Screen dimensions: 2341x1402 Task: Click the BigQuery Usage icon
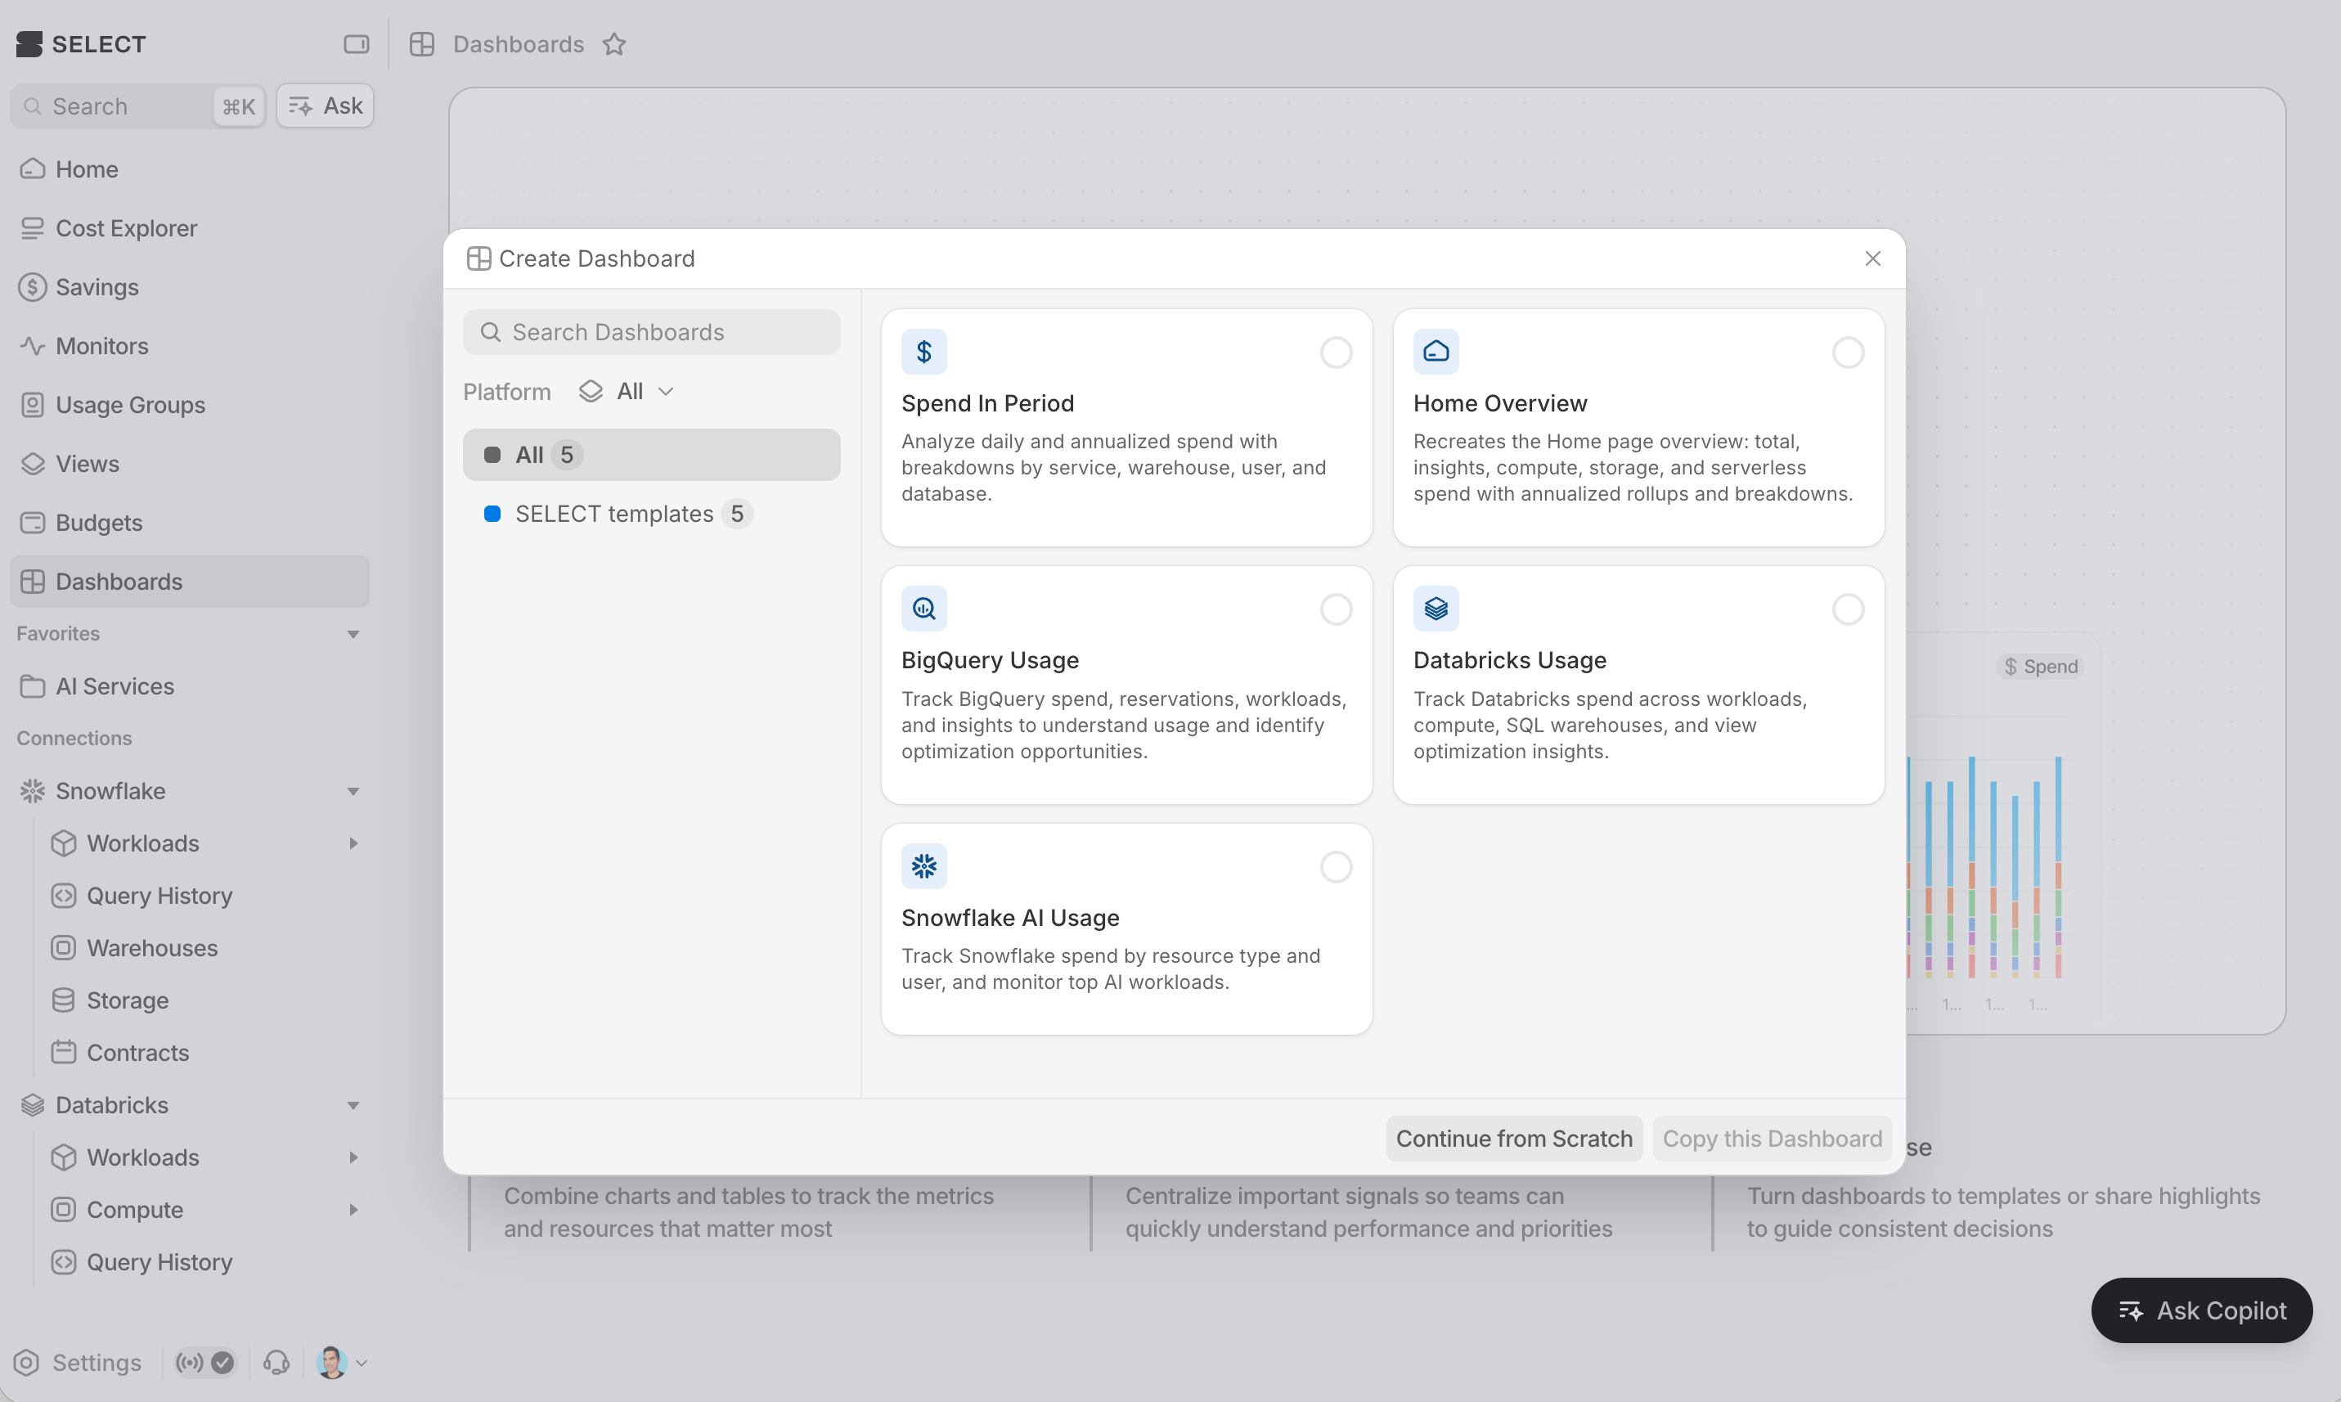coord(924,609)
